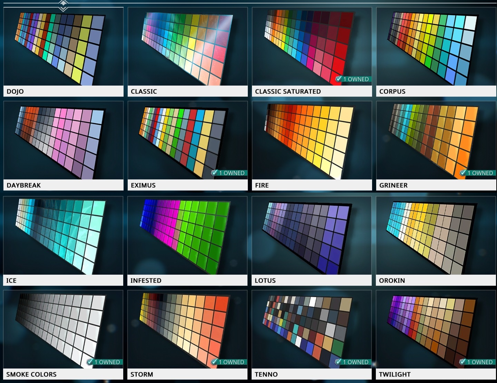Pick the Ice palette preview grid
This screenshot has height=383, width=497.
point(64,236)
